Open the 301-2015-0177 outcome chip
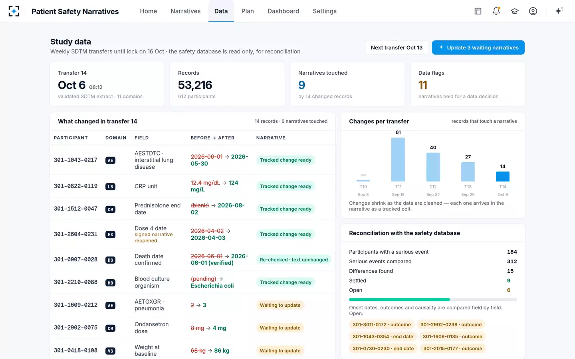 point(453,349)
